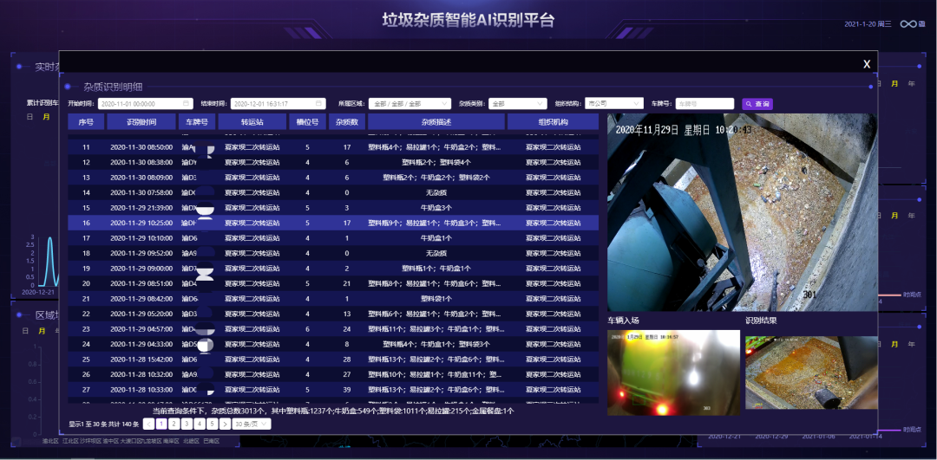The image size is (937, 460).
Task: Close the 杂质识别明细 dialog with X
Action: click(x=866, y=64)
